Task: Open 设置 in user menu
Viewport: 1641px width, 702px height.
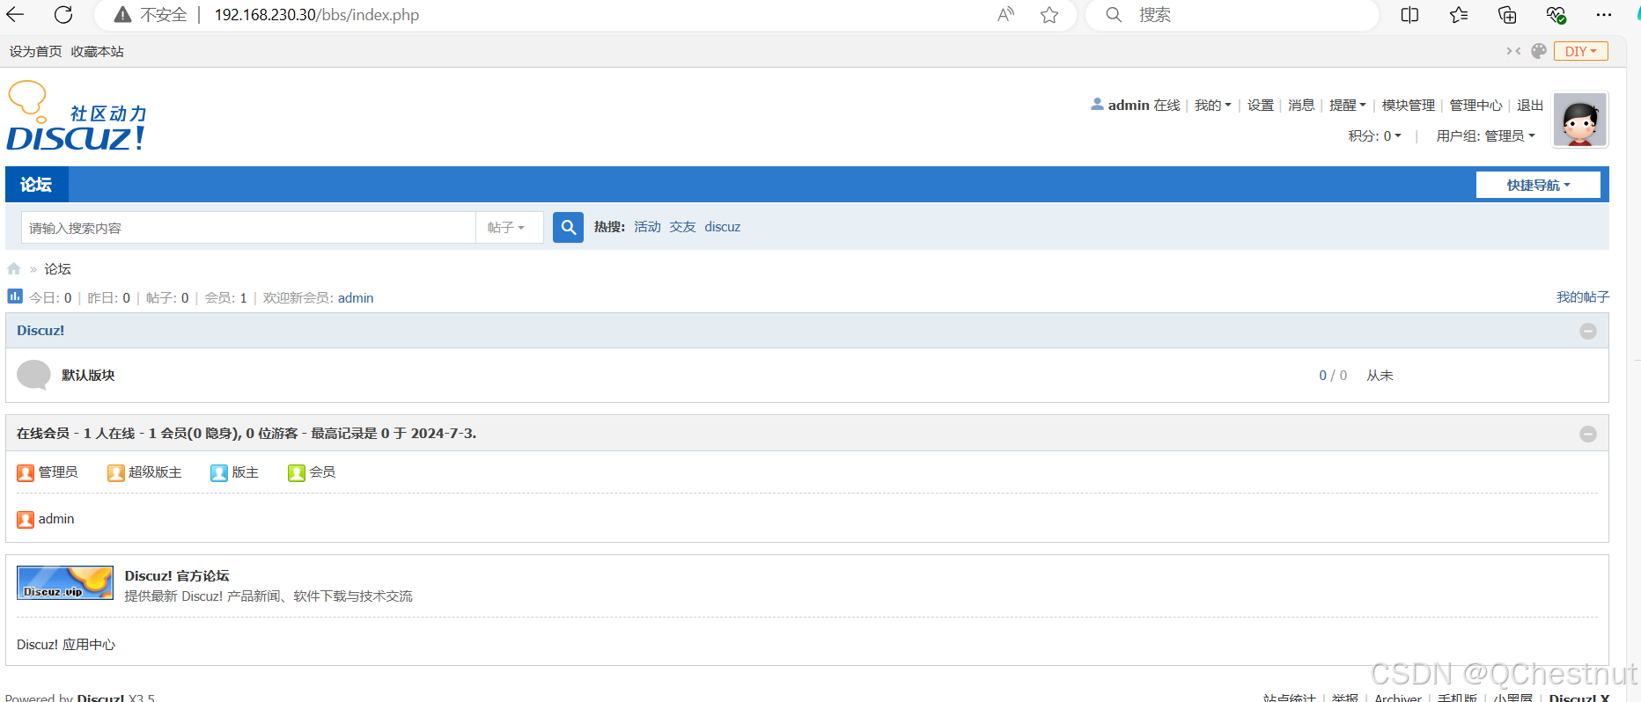Action: [1260, 105]
